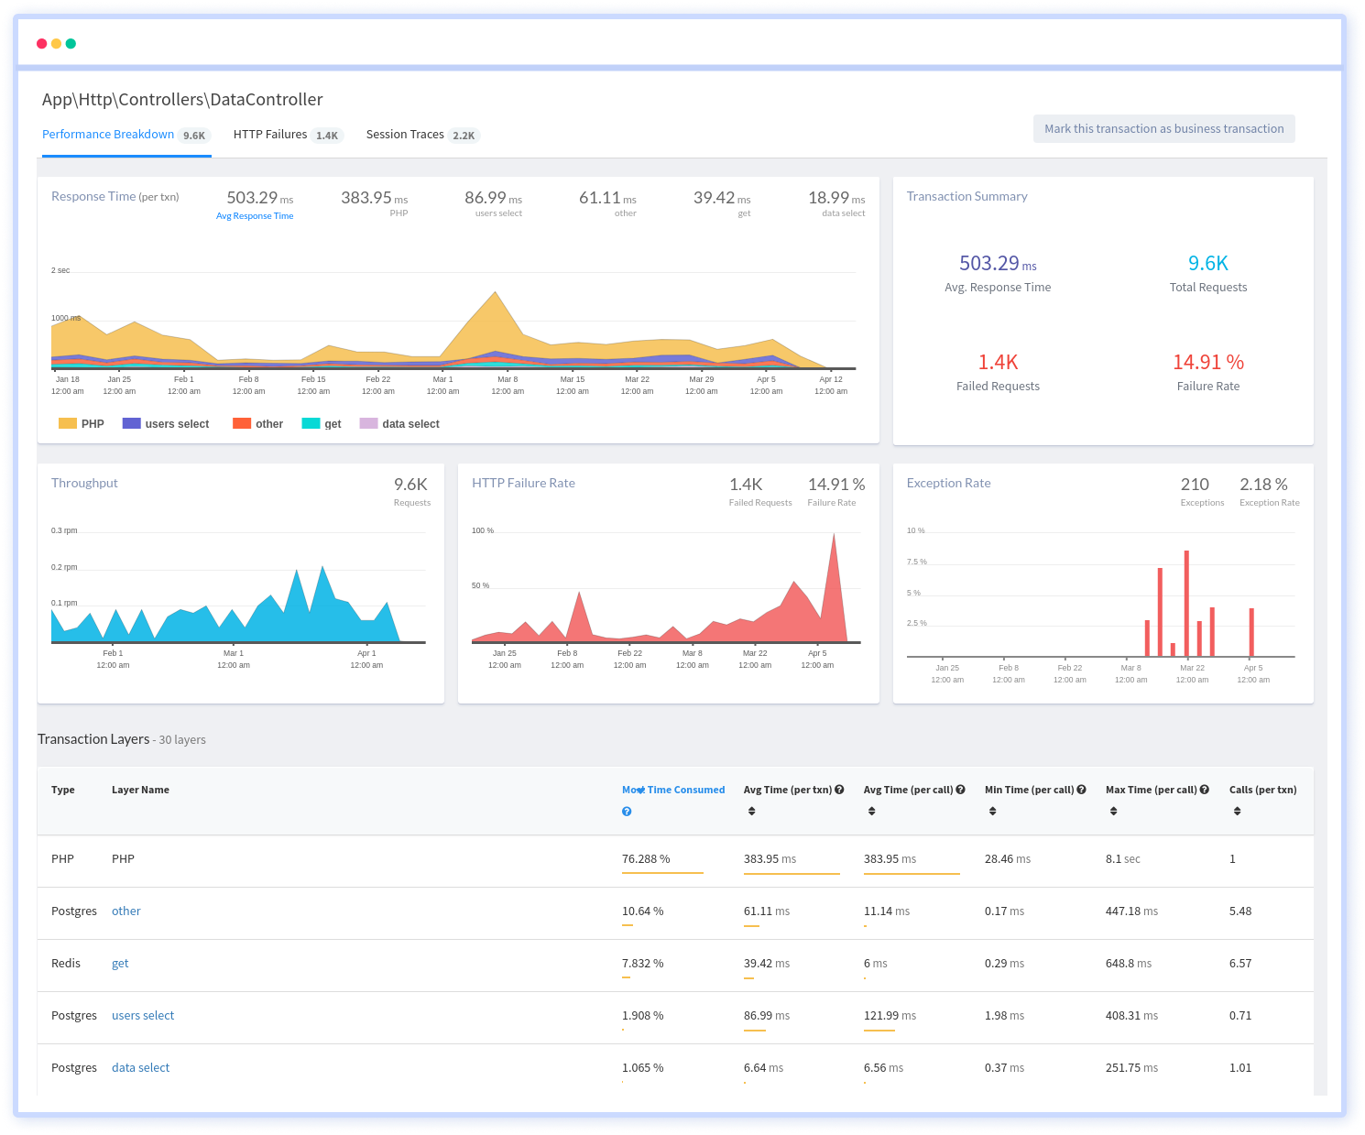This screenshot has height=1135, width=1365.
Task: Open the 'data select' layer details
Action: pyautogui.click(x=140, y=1067)
